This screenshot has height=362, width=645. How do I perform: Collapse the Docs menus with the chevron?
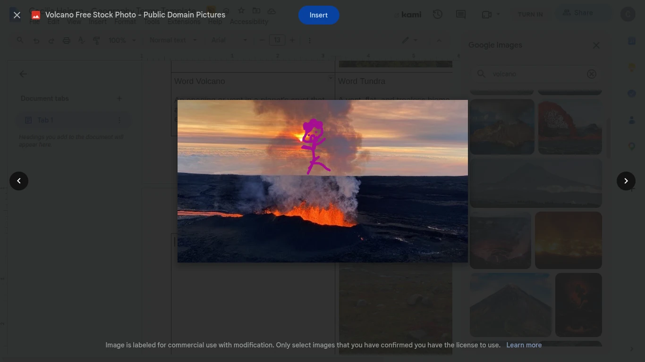tap(439, 41)
